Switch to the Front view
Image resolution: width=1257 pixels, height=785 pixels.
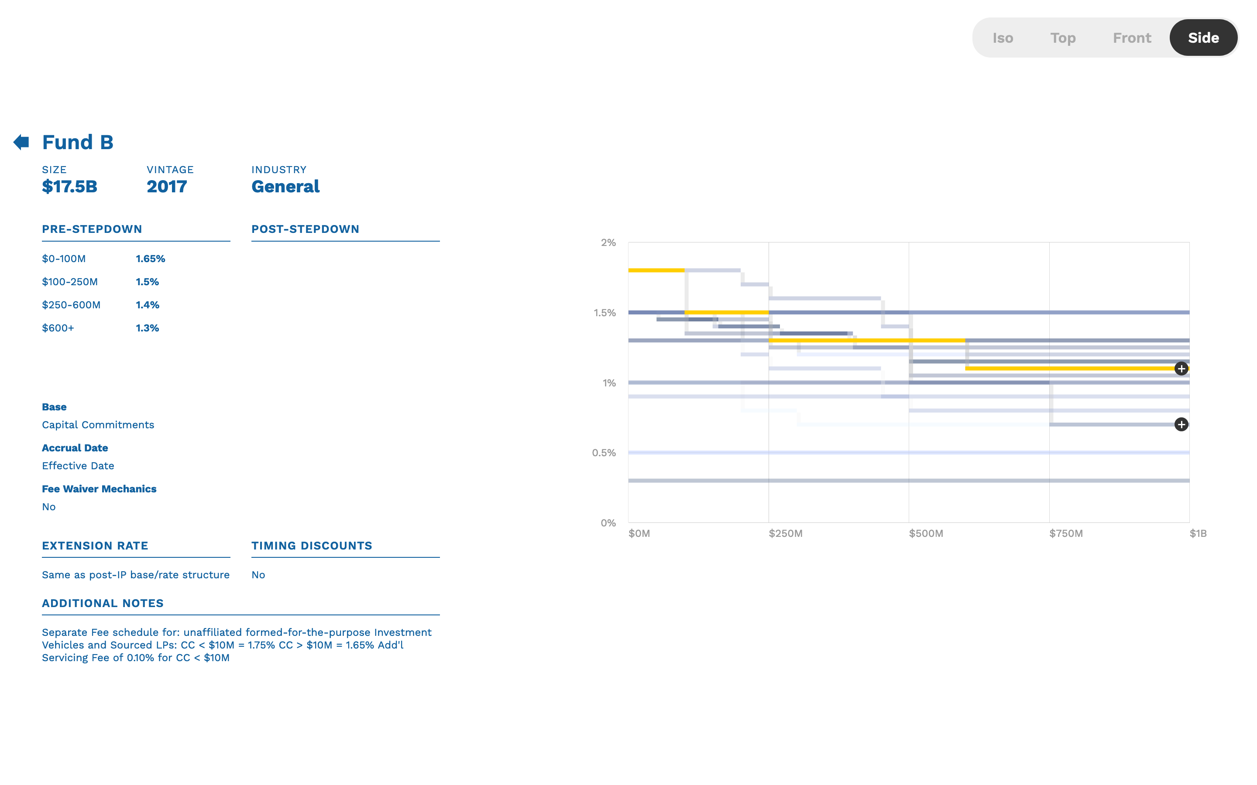(x=1131, y=38)
